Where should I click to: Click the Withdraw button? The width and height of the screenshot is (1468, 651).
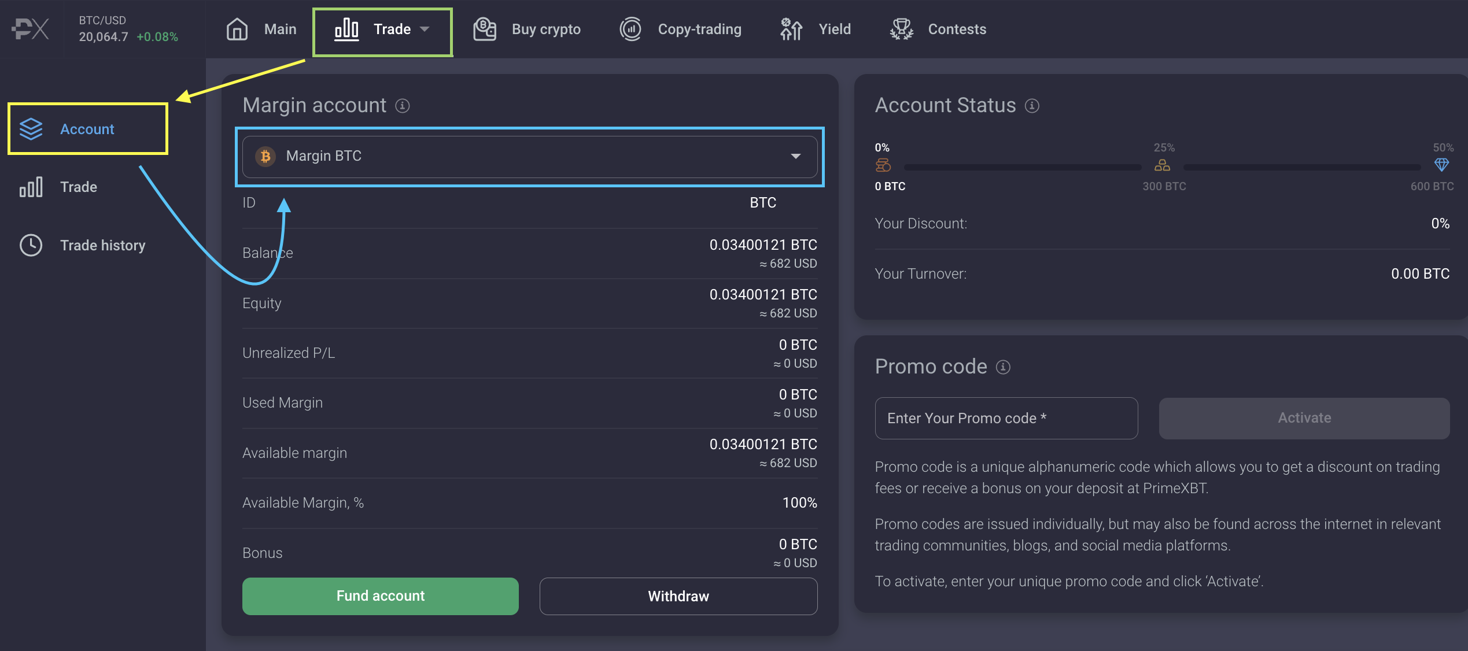click(678, 596)
